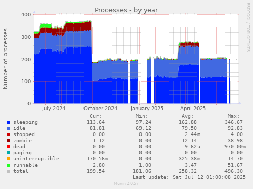Click total min value 181.06
Image resolution: width=253 pixels, height=189 pixels.
(x=142, y=171)
